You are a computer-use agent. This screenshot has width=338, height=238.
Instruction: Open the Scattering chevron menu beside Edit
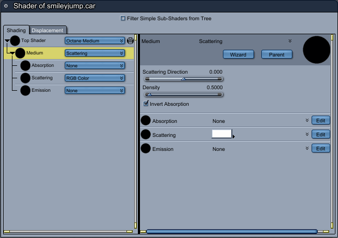pyautogui.click(x=307, y=134)
